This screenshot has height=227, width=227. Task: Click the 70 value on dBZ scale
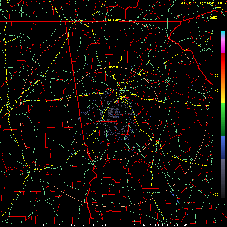point(217,46)
